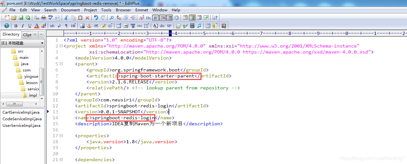Insert non-breaking space nb

point(52,26)
